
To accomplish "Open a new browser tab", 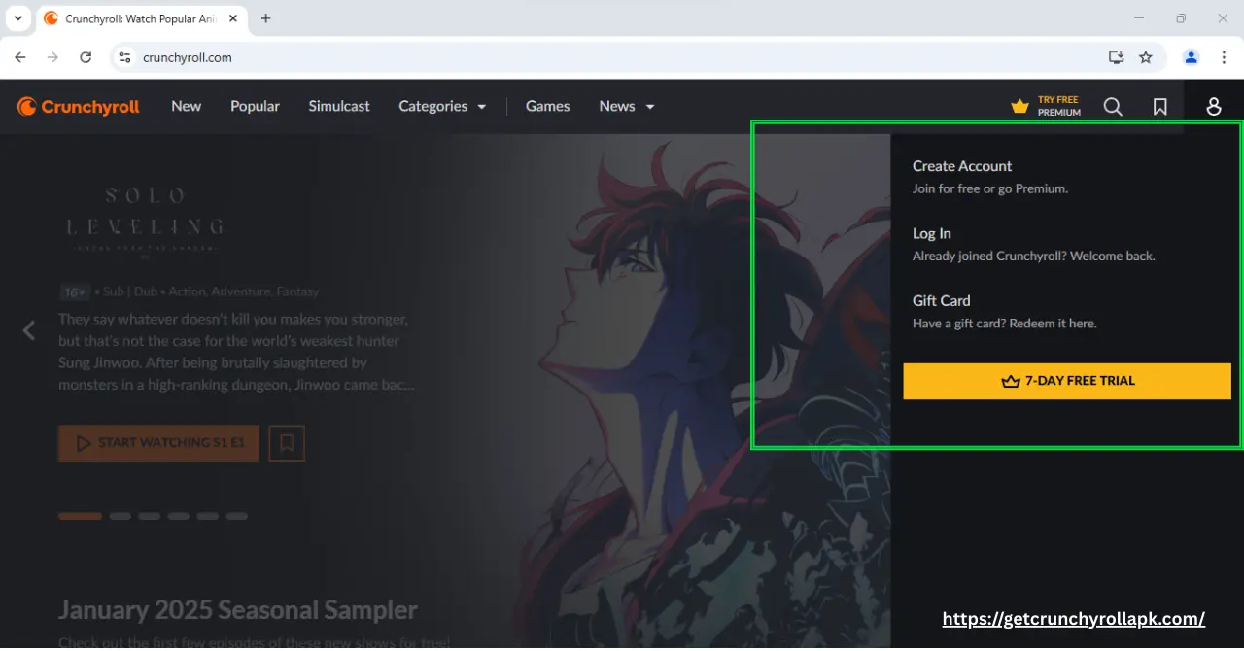I will [266, 18].
